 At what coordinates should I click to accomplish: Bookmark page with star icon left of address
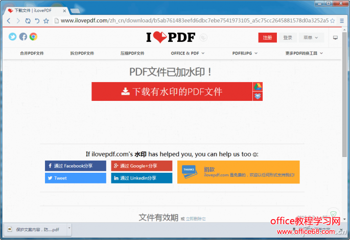click(46, 21)
